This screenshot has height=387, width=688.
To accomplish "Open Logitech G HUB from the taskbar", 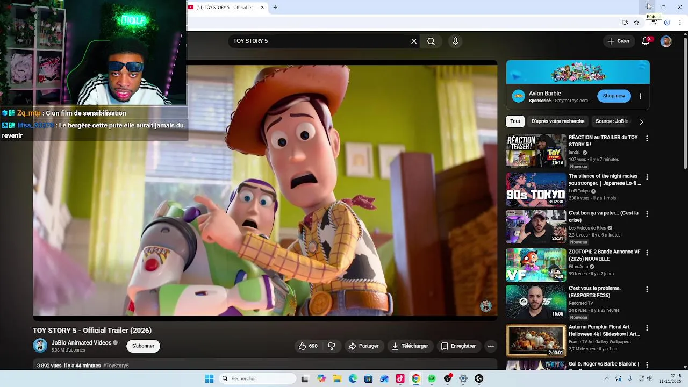I will tap(479, 379).
